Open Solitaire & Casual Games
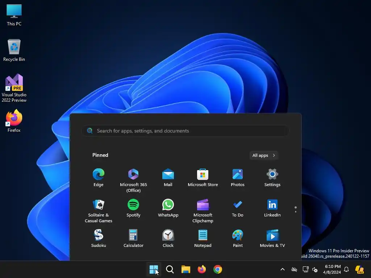The height and width of the screenshot is (278, 371). (x=99, y=211)
